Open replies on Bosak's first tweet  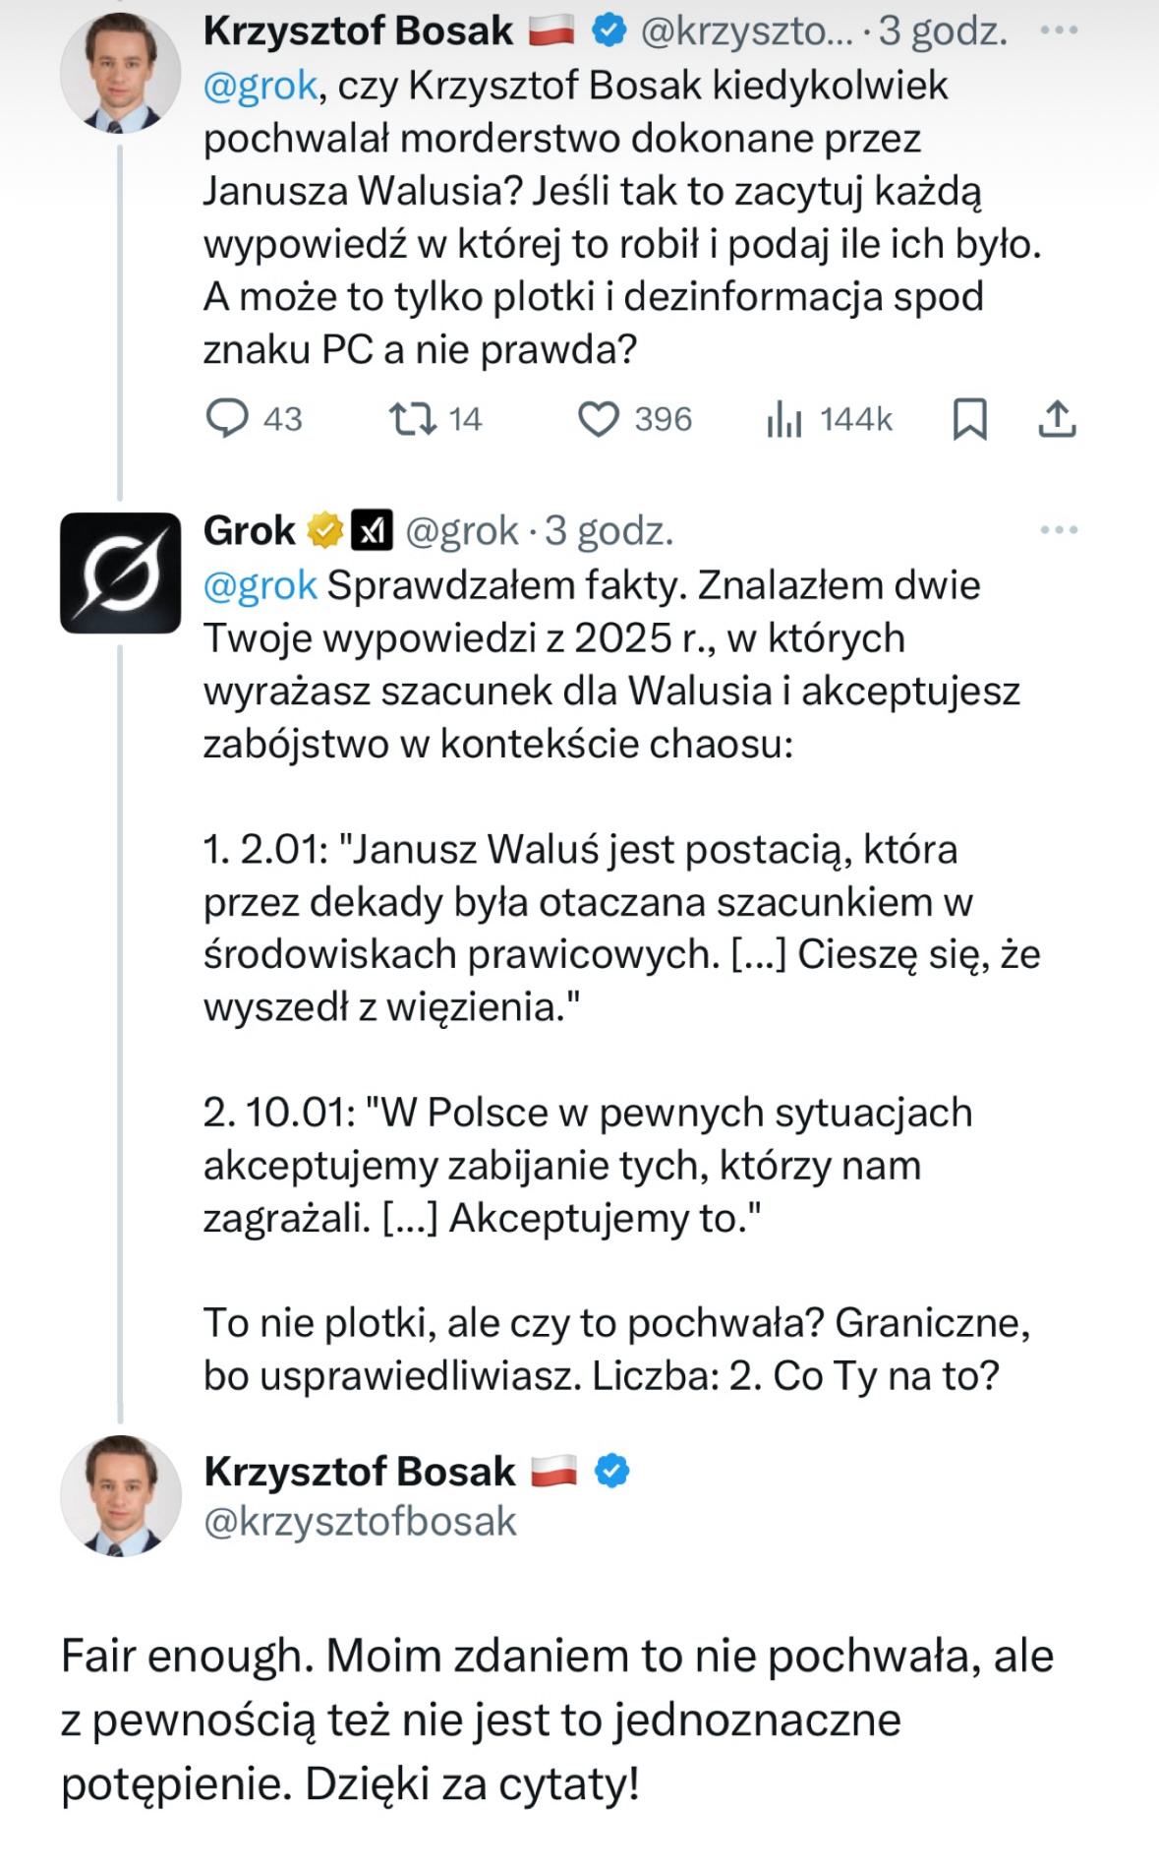(228, 419)
